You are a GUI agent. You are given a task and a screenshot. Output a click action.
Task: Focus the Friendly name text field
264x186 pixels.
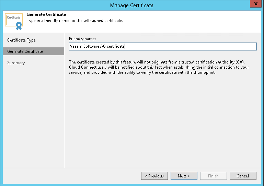point(163,46)
